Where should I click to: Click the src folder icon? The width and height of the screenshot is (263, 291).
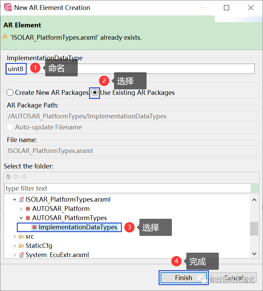coord(22,237)
